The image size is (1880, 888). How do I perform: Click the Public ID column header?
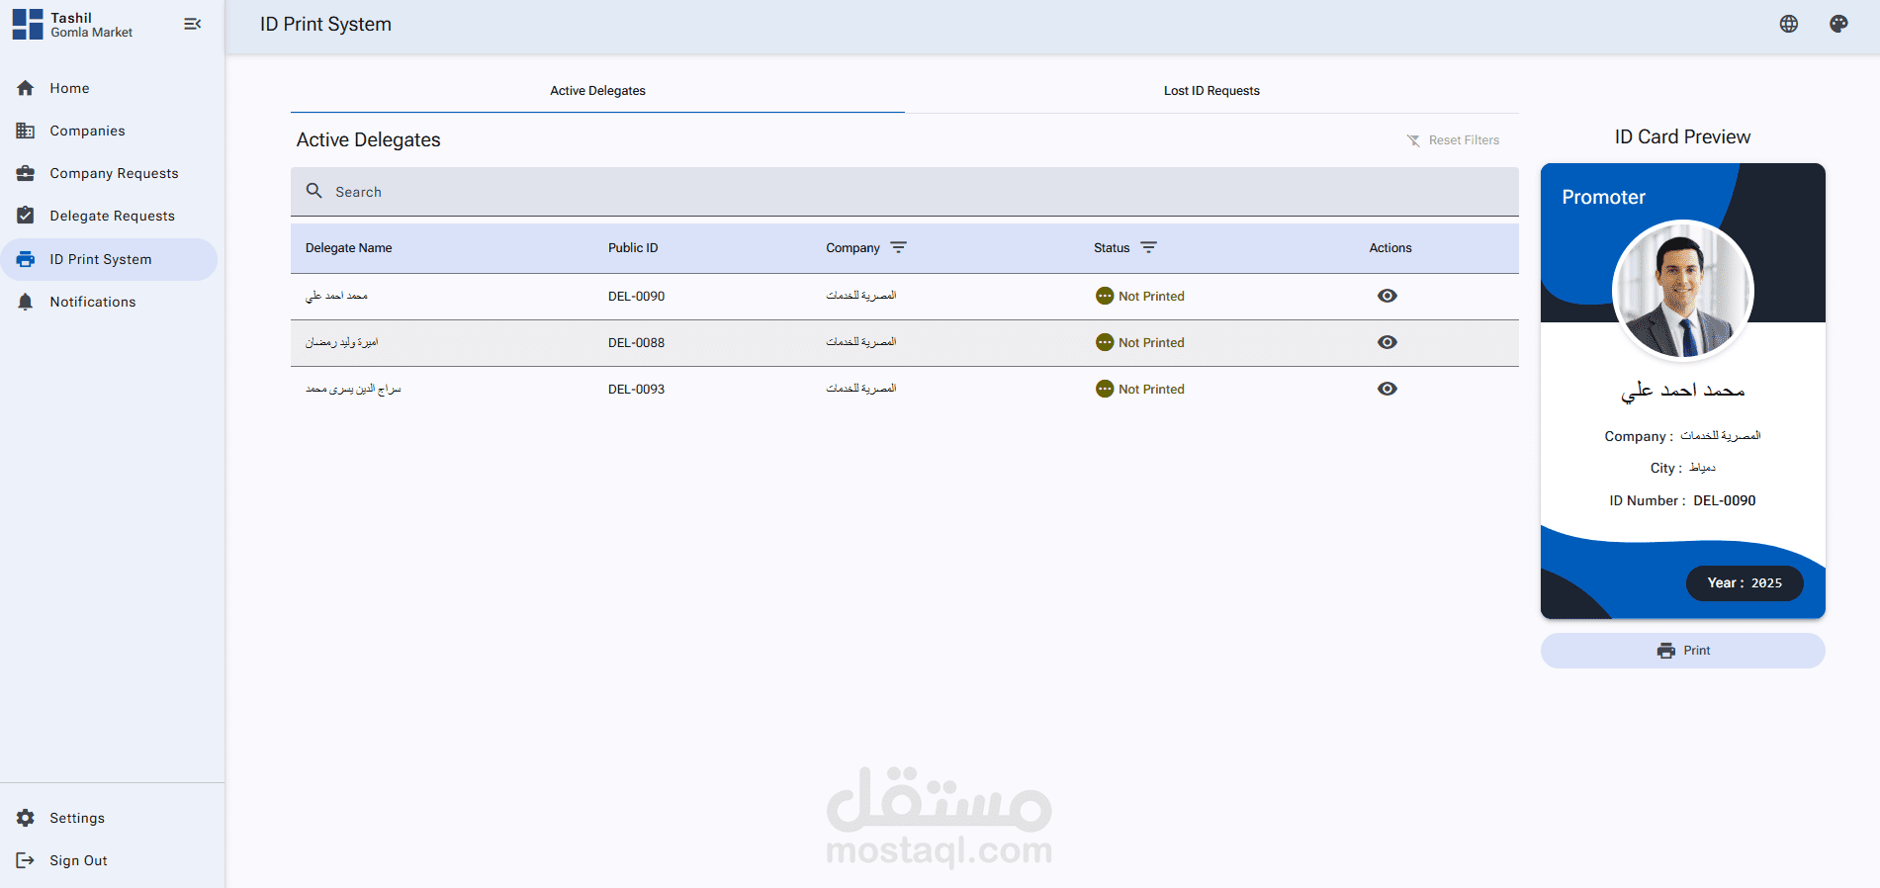click(x=633, y=248)
